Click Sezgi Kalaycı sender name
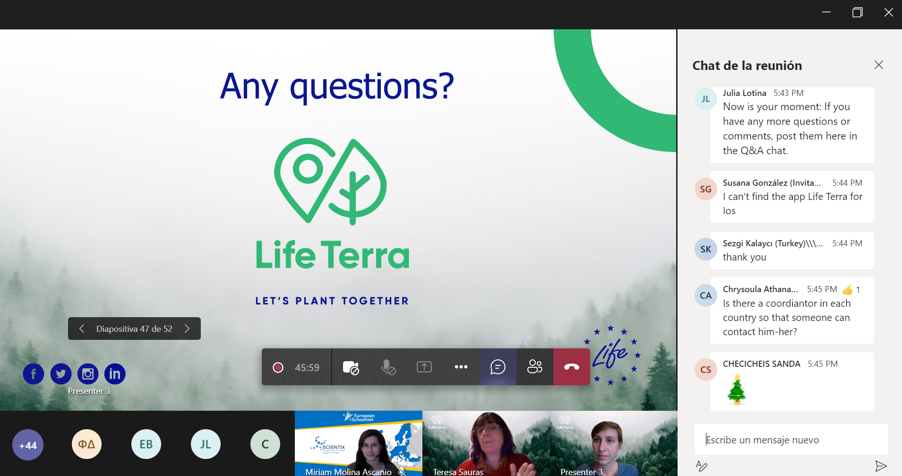The width and height of the screenshot is (902, 476). (x=773, y=243)
